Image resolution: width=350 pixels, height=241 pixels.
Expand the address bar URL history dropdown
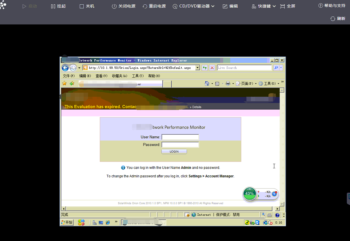[197, 68]
